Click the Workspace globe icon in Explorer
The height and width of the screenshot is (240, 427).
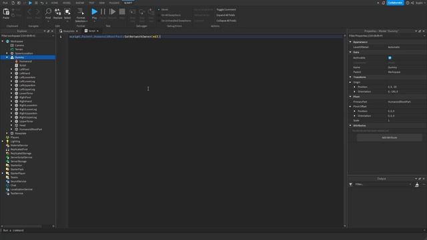(x=7, y=41)
